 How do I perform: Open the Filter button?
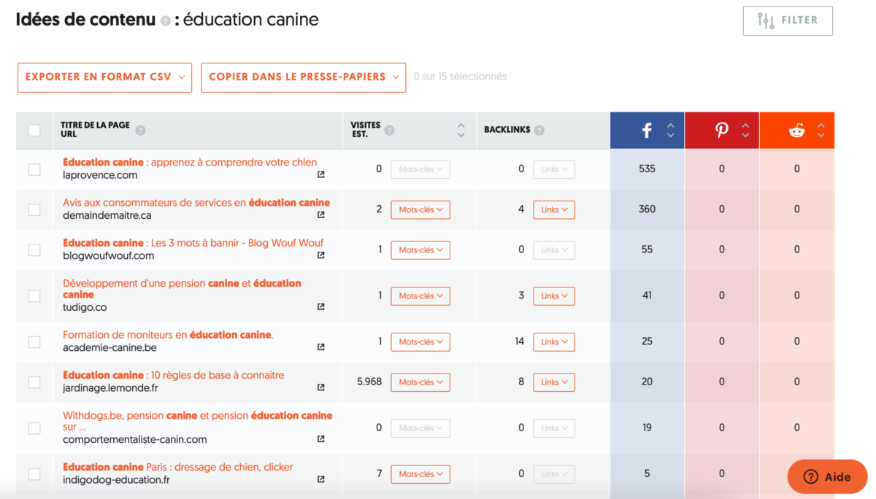click(x=788, y=20)
